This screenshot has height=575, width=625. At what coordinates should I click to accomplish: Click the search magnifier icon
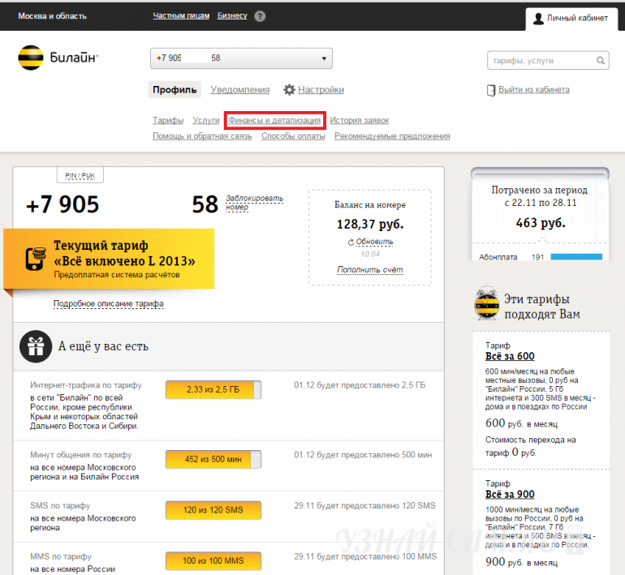pos(601,61)
